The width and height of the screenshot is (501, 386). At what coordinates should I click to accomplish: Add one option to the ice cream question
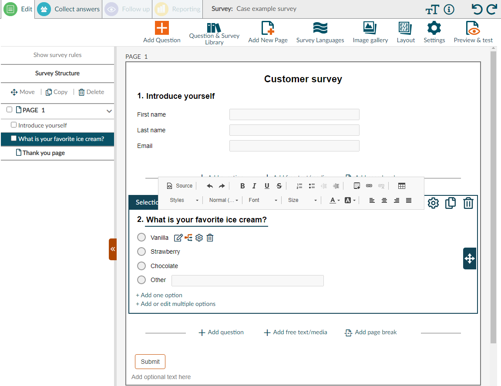point(158,295)
